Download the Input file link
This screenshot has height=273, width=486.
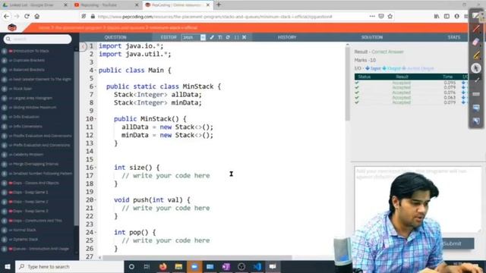(373, 68)
